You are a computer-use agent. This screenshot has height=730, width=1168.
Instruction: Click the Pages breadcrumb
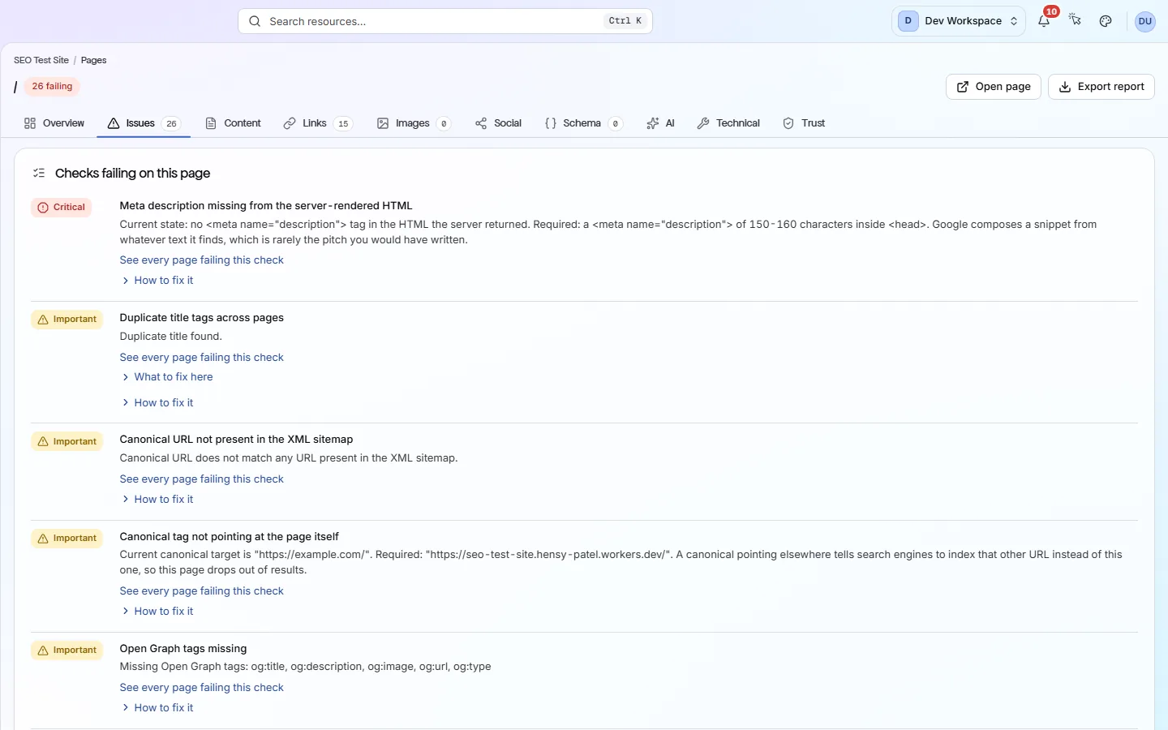pyautogui.click(x=93, y=60)
